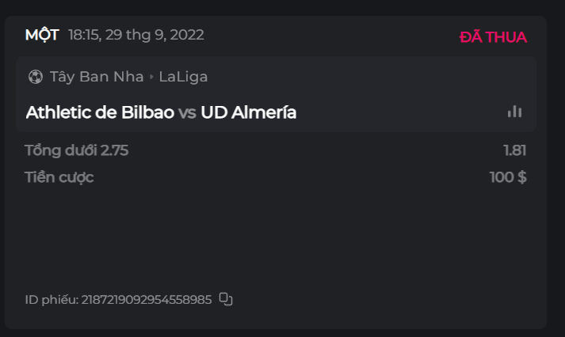Copy the bet slip ID
This screenshot has height=337, width=565.
226,299
